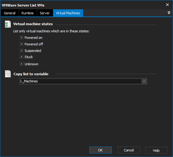Viewport: 173px width, 157px height.
Task: Close the VMWare Server List VMs dialog
Action: pyautogui.click(x=167, y=5)
